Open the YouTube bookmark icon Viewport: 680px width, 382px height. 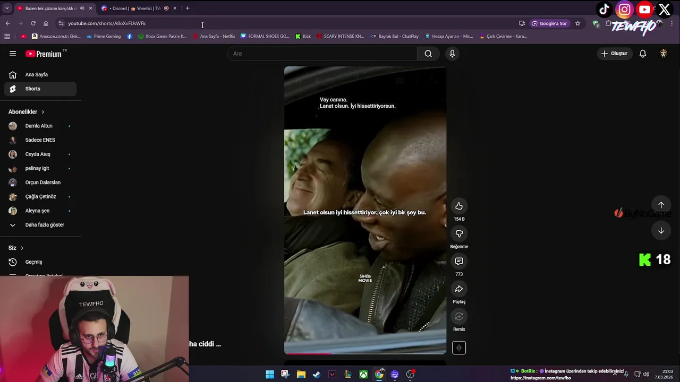coord(23,37)
